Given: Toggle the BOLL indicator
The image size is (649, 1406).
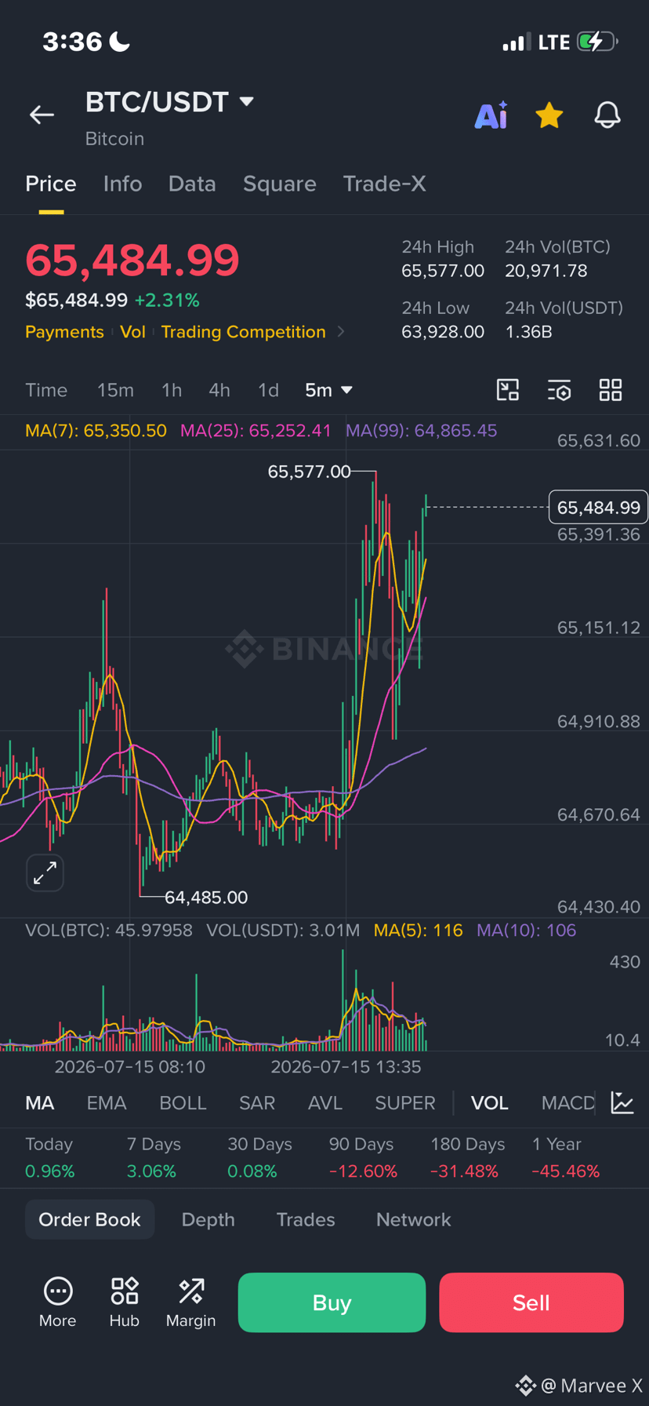Looking at the screenshot, I should [183, 1103].
